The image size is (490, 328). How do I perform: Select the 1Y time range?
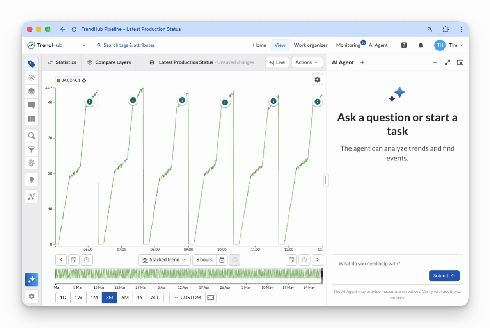point(140,298)
